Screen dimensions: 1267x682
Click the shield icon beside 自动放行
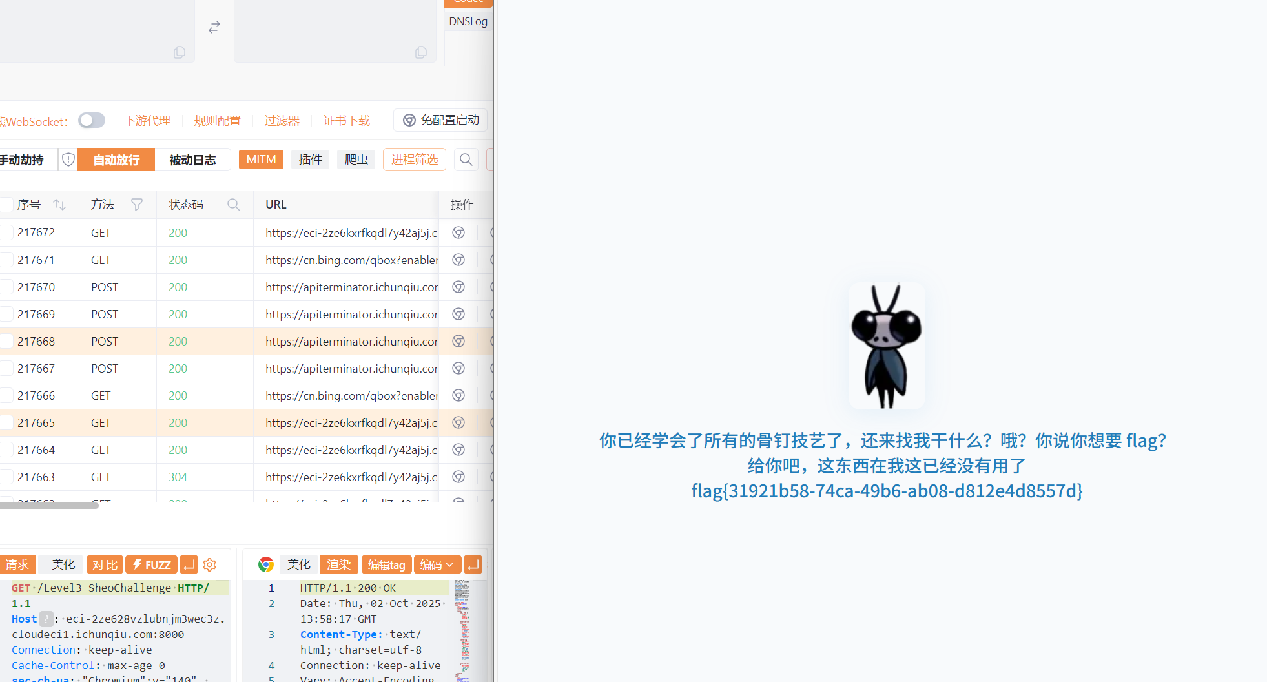tap(68, 160)
